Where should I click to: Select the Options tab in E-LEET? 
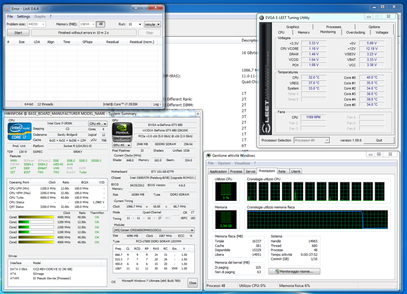point(374,27)
